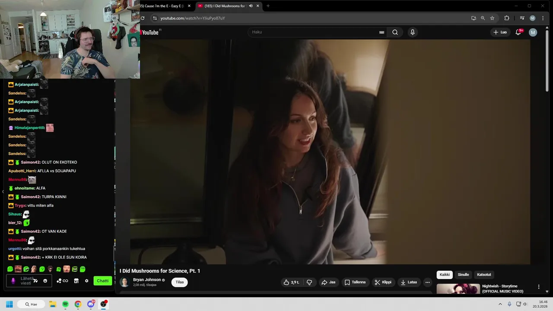Open Spotify from the taskbar
Viewport: 553px width, 311px height.
coord(65,304)
